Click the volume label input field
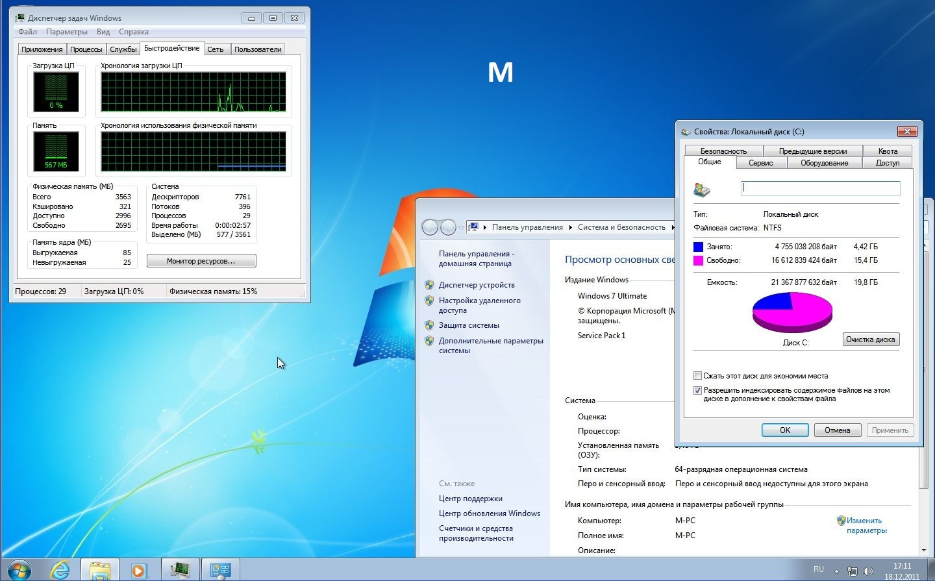The image size is (935, 581). pos(821,188)
